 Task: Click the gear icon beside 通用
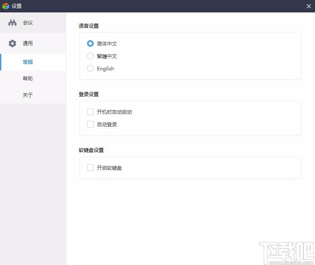[12, 43]
